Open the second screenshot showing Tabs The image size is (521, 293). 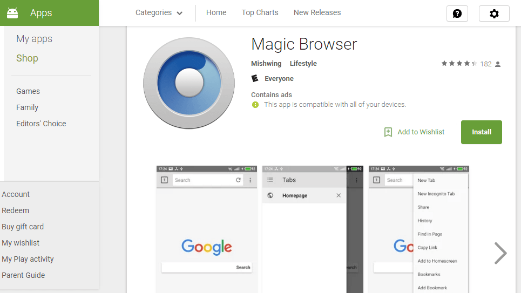click(313, 229)
